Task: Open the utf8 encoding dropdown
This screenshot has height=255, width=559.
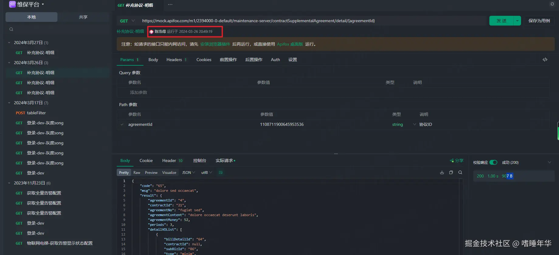Action: (207, 172)
